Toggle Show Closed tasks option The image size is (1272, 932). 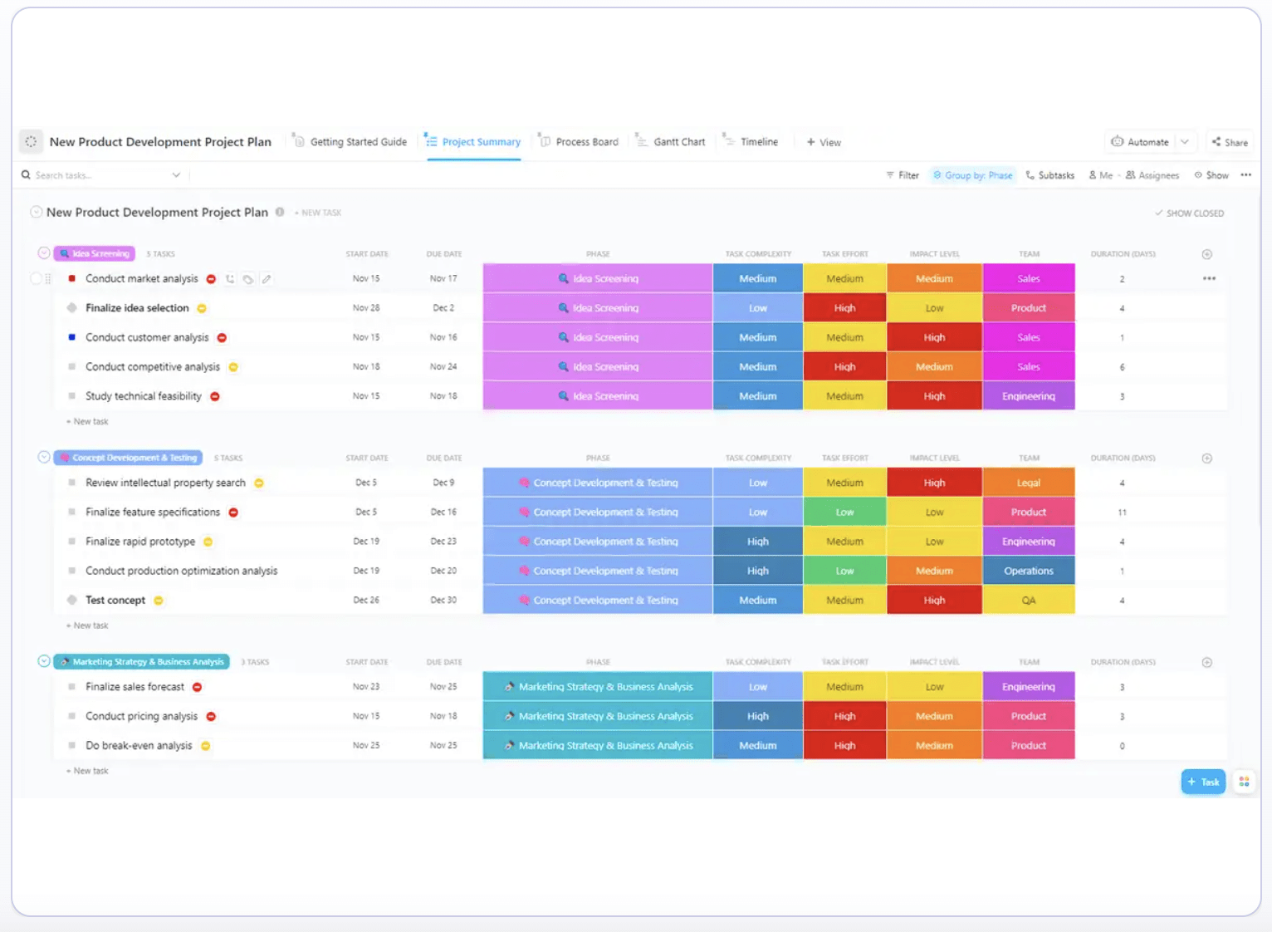tap(1189, 213)
